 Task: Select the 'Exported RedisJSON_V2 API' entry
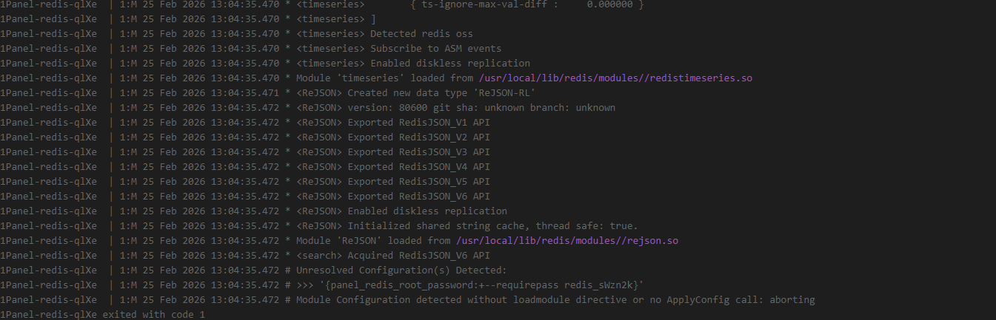pyautogui.click(x=418, y=137)
